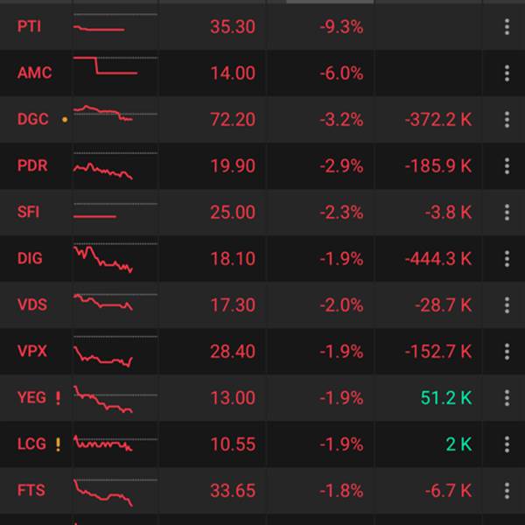Click the yellow warning icon beside LCG

(x=58, y=444)
